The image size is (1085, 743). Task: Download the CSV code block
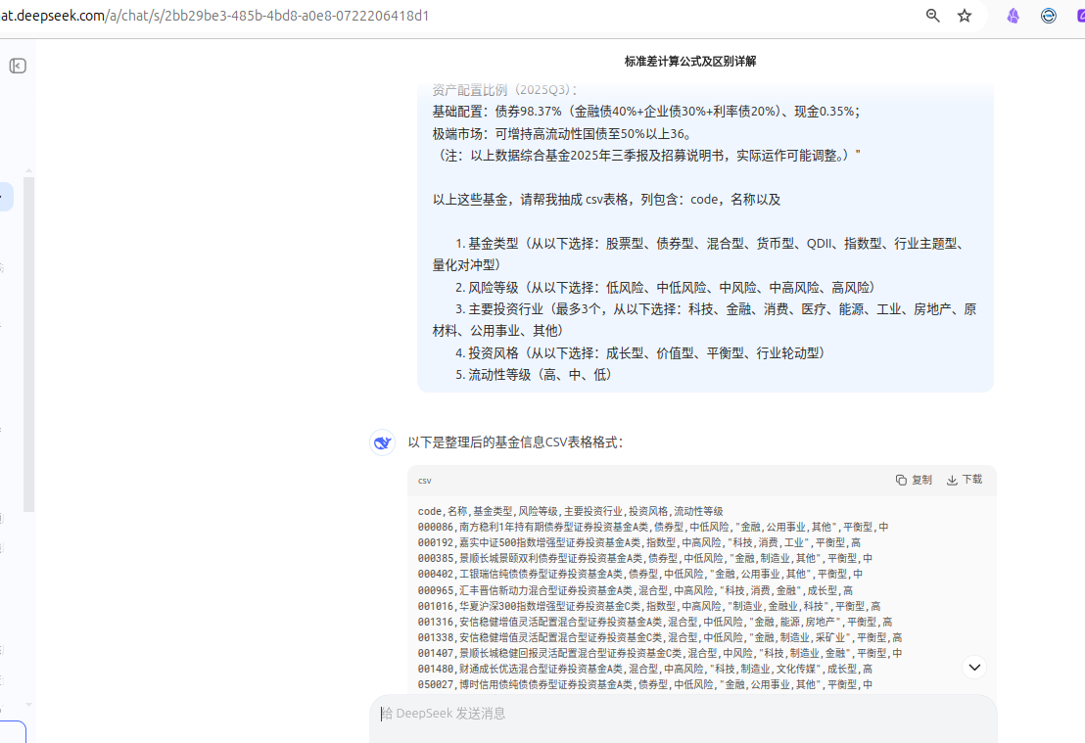pyautogui.click(x=964, y=480)
